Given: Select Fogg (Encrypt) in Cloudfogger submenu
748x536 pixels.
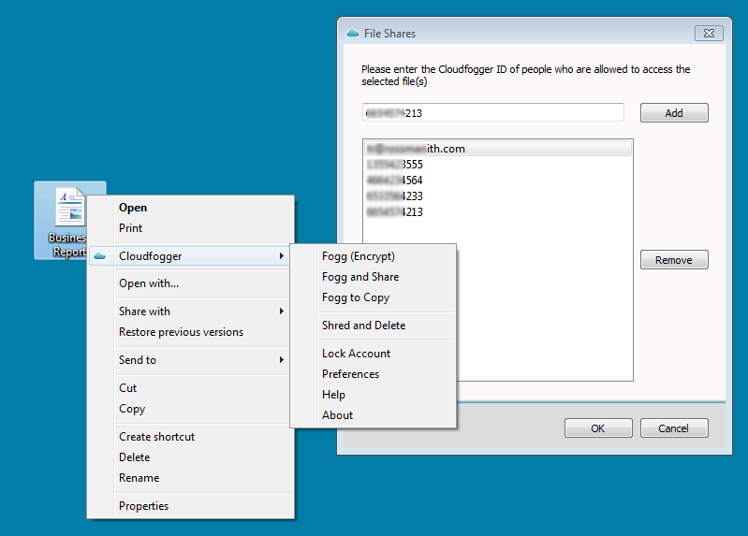Looking at the screenshot, I should pyautogui.click(x=373, y=256).
